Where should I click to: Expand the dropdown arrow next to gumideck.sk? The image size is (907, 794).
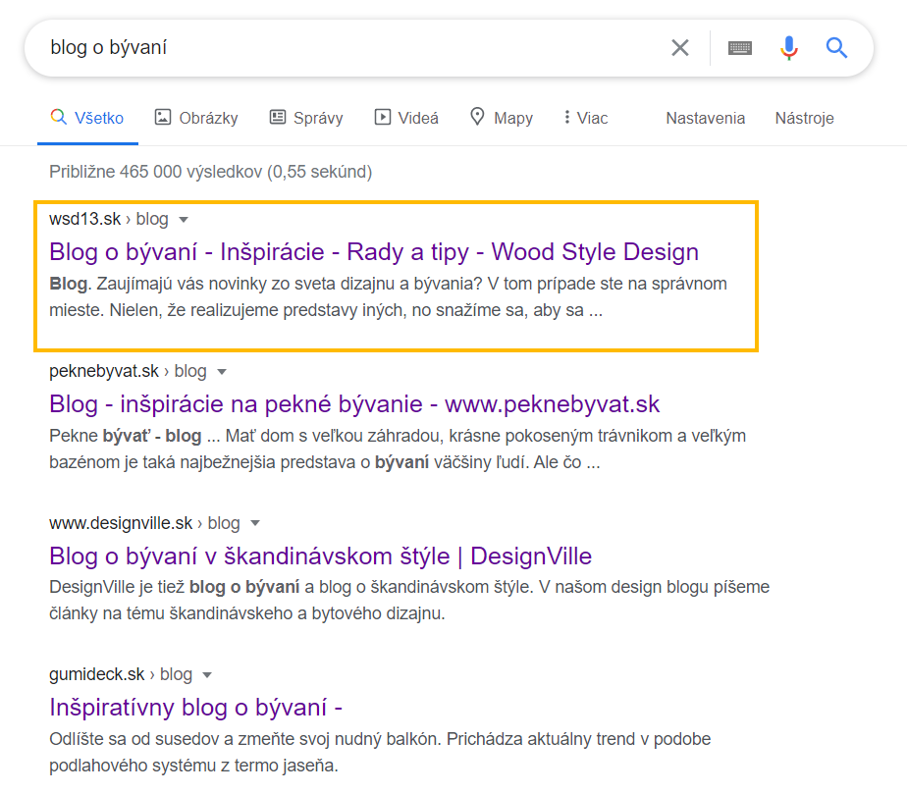pyautogui.click(x=208, y=675)
